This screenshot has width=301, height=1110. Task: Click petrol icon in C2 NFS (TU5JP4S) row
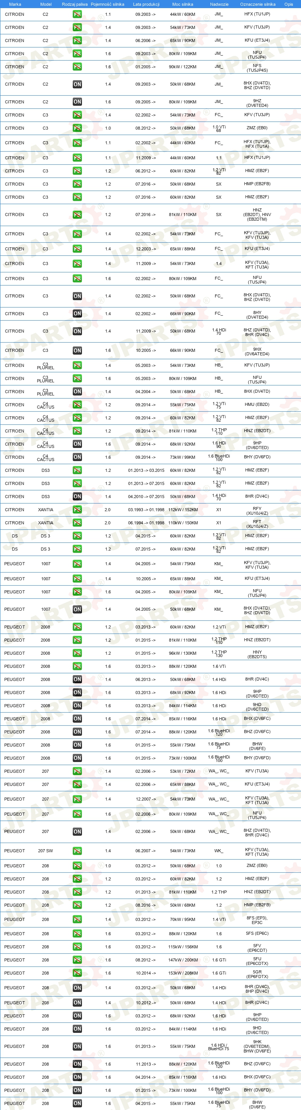77,67
